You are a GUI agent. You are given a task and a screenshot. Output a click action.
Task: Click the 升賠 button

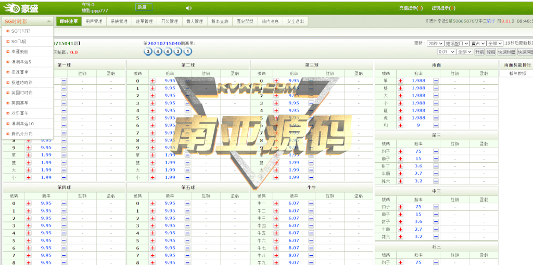click(x=479, y=52)
